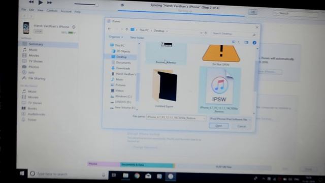325x183 pixels.
Task: Click the iTunes Search field
Action: (x=296, y=14)
